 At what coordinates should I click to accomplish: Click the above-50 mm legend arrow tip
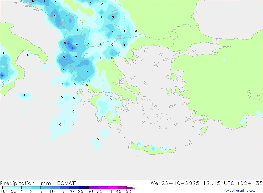[131, 188]
